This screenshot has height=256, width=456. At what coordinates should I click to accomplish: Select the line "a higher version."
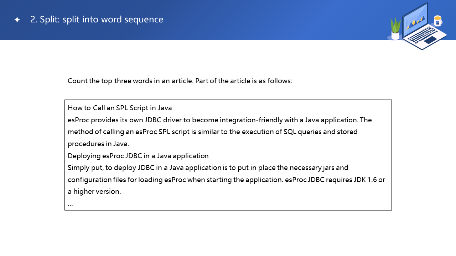[94, 192]
